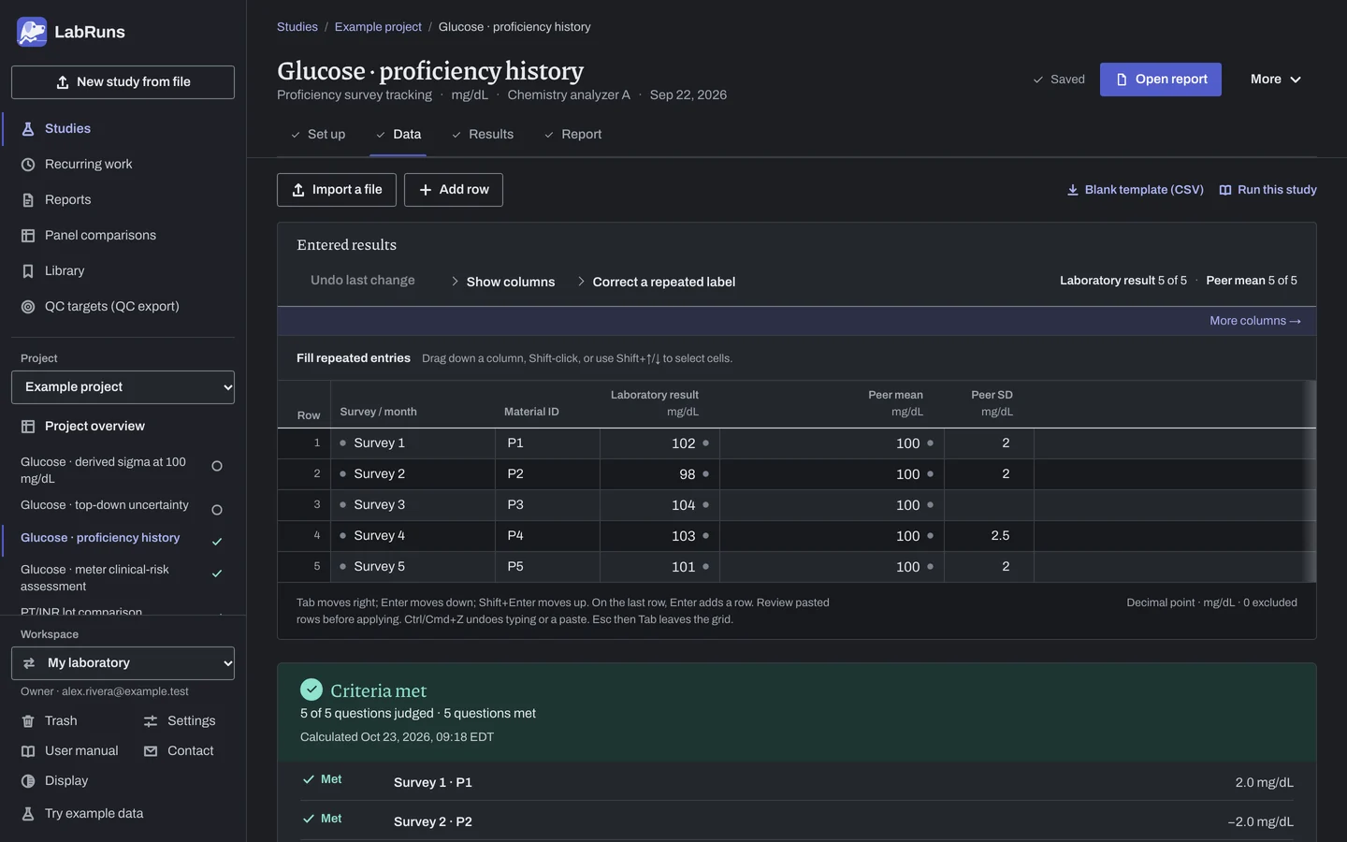Open Glucose derived sigma study
Screen dimensions: 1347x842
(123, 471)
